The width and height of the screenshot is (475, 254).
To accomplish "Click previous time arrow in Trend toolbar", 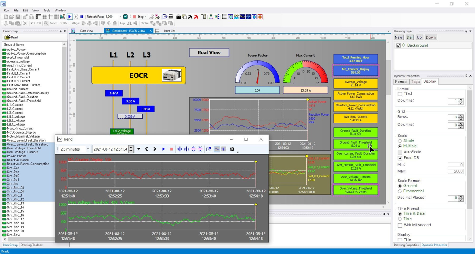I will click(x=146, y=149).
